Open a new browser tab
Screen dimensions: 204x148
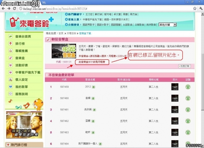pyautogui.click(x=44, y=3)
